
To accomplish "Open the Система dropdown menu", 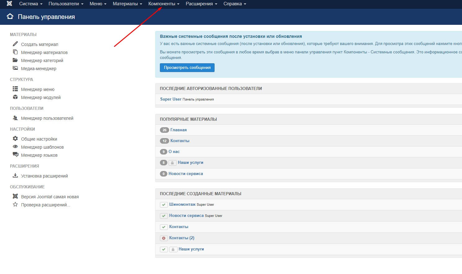I will tap(31, 4).
